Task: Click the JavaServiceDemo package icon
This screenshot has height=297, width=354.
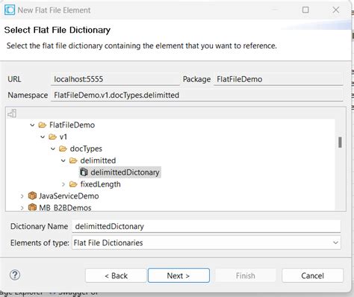Action: 32,196
